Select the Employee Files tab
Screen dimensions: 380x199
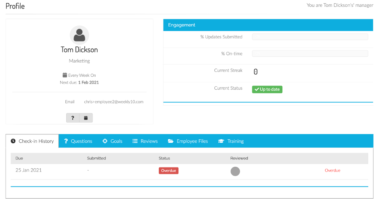click(192, 141)
